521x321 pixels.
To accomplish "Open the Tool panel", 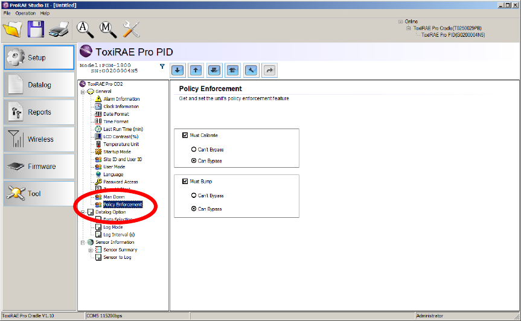I will point(39,194).
